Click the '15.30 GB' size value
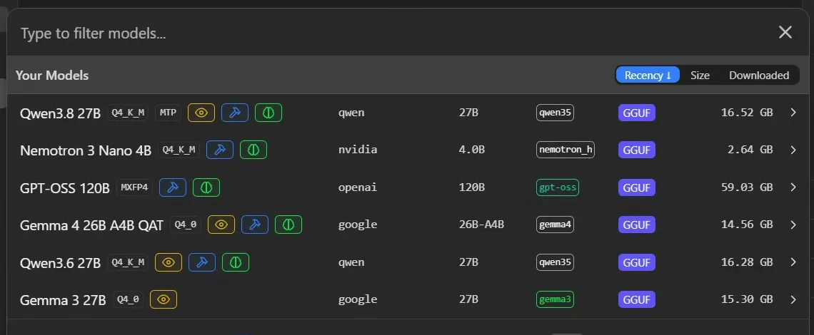Viewport: 814px width, 335px height. (x=747, y=299)
